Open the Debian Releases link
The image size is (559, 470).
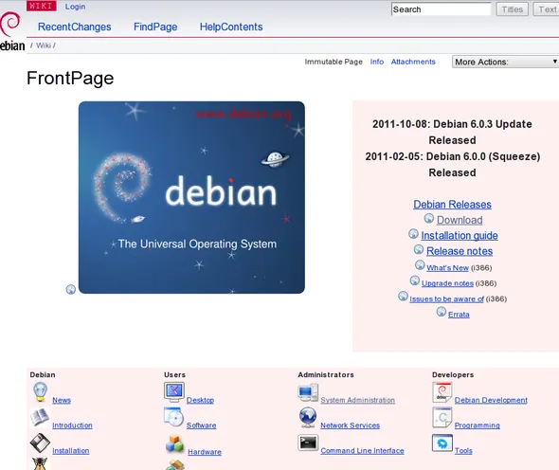(x=452, y=205)
